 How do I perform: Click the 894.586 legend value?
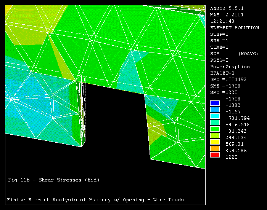236,151
